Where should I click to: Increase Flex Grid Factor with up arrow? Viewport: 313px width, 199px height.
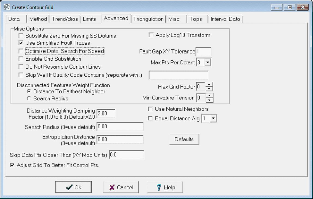tap(209, 85)
